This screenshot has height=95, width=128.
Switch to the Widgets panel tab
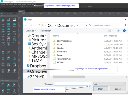click(x=3, y=11)
